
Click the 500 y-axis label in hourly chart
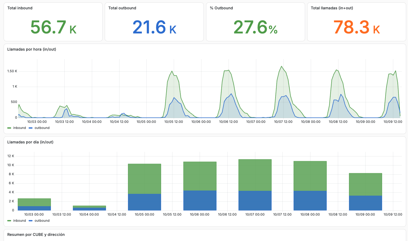[x=14, y=102]
